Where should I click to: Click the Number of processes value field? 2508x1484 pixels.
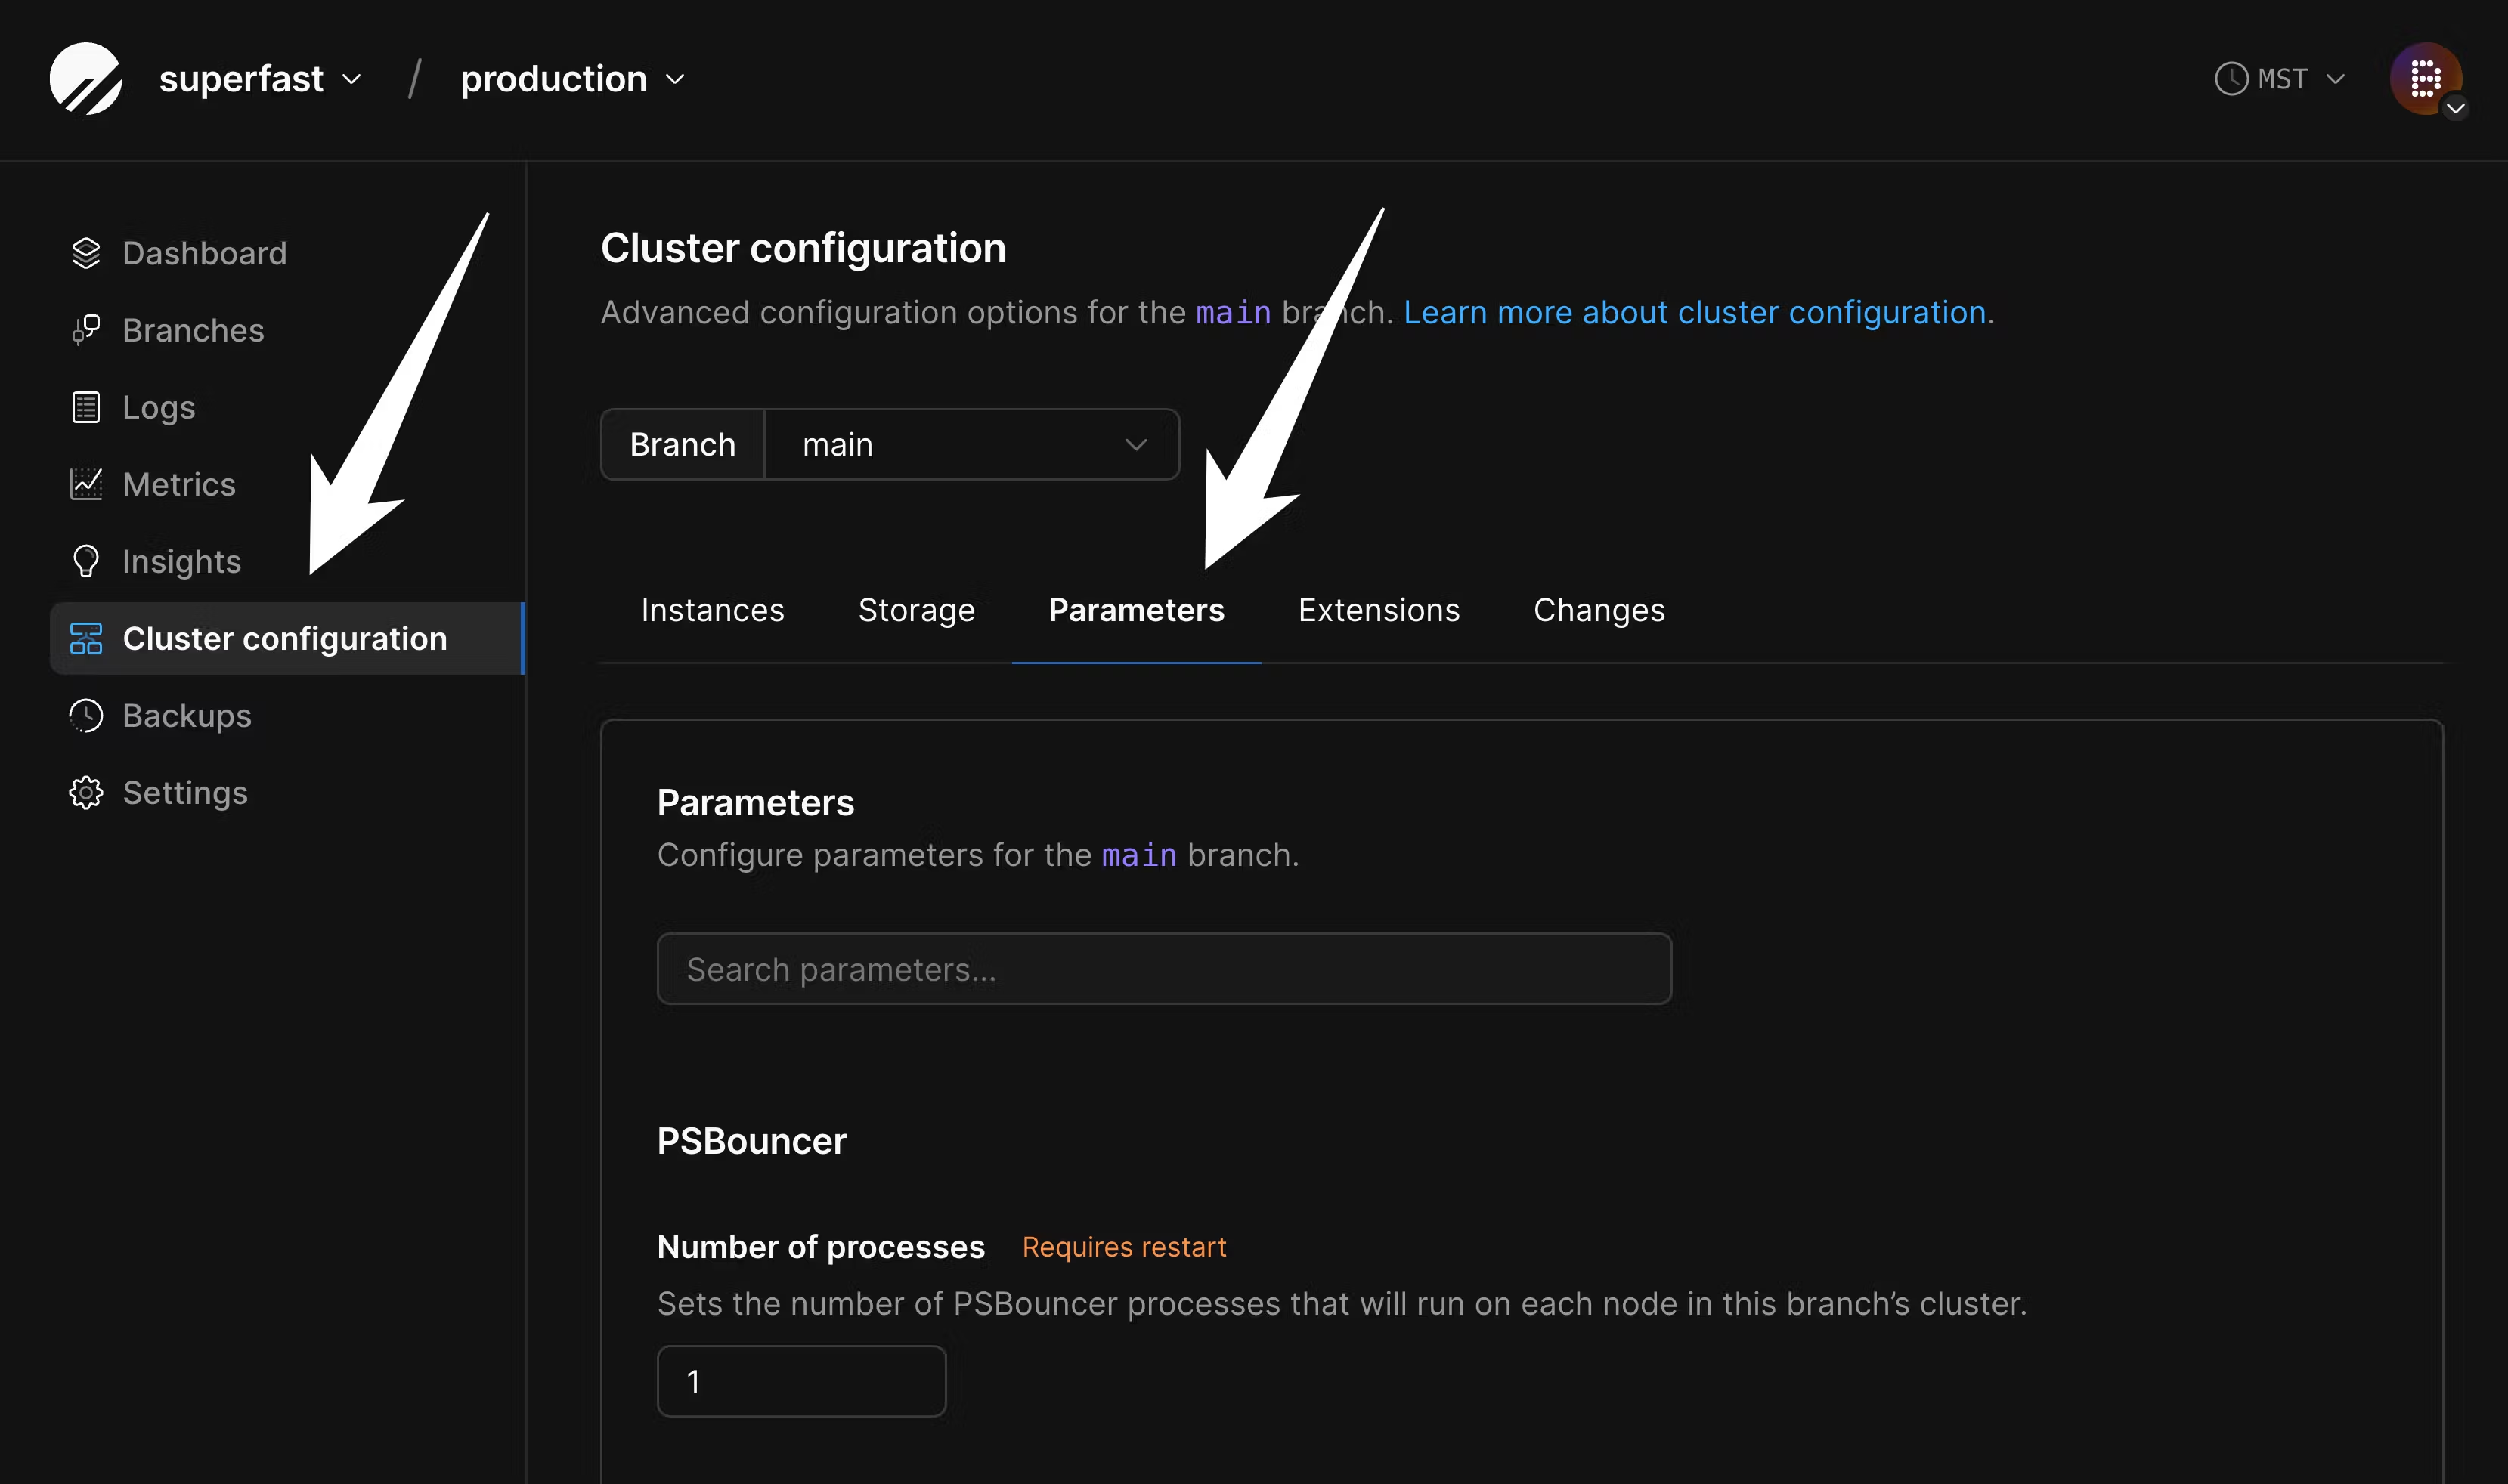pyautogui.click(x=800, y=1380)
